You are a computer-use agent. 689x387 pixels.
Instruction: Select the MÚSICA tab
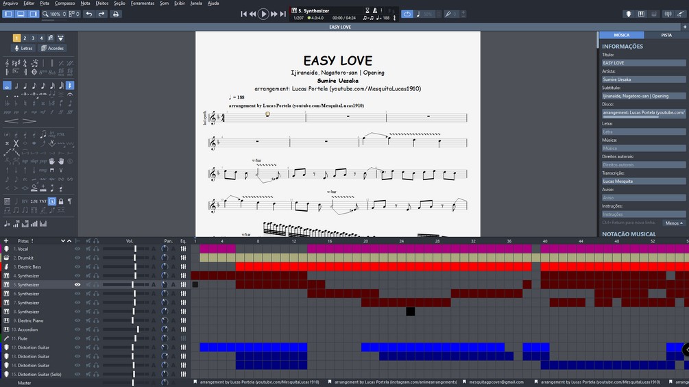point(622,35)
